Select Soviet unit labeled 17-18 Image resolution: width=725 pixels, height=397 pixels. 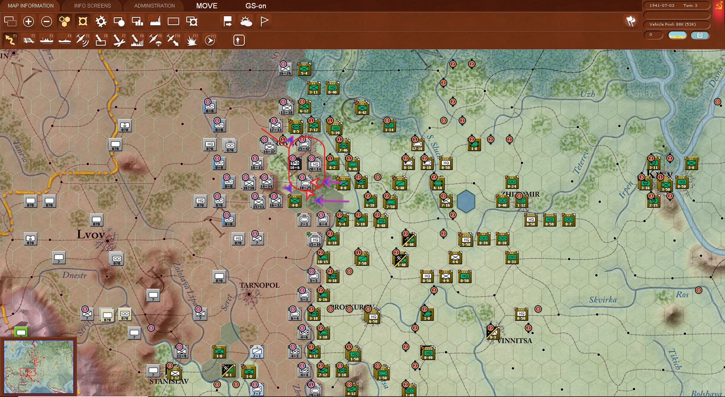point(417,144)
